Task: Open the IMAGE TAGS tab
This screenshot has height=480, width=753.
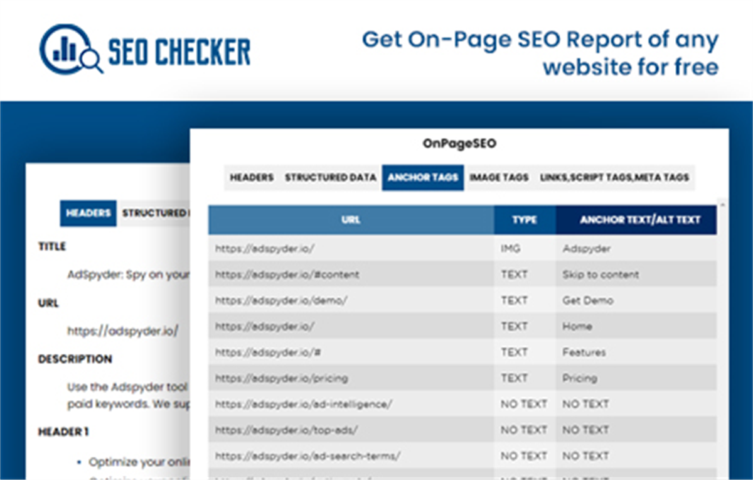Action: [x=499, y=178]
